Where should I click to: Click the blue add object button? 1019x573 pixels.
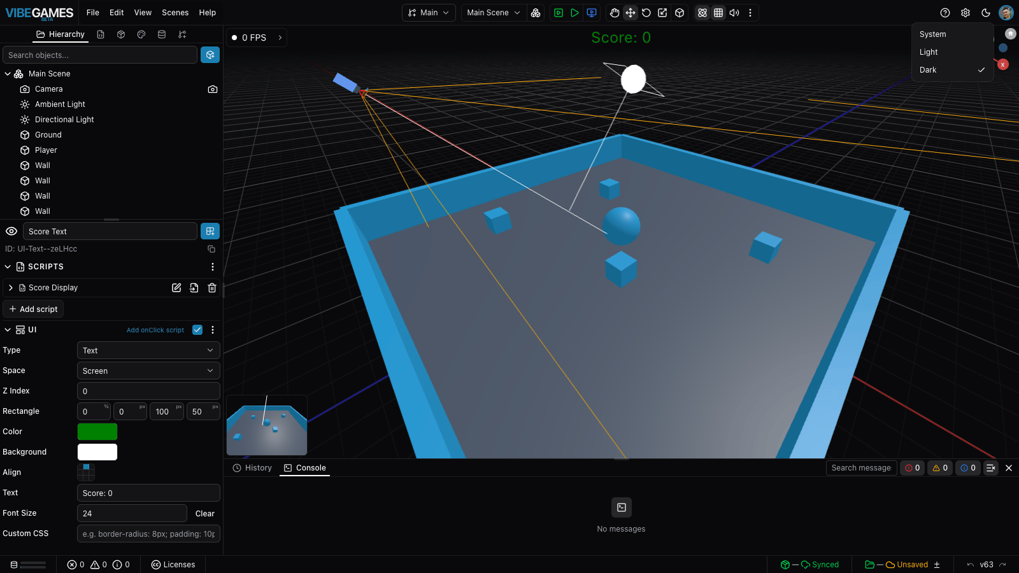[x=210, y=55]
